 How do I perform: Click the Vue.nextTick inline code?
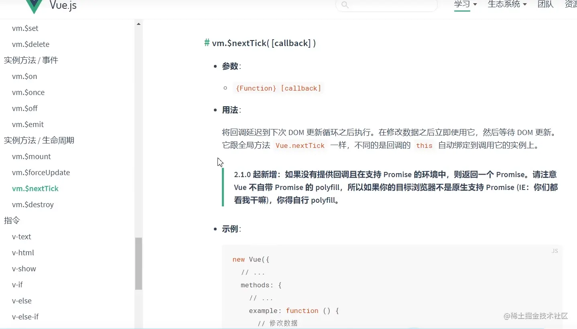300,145
